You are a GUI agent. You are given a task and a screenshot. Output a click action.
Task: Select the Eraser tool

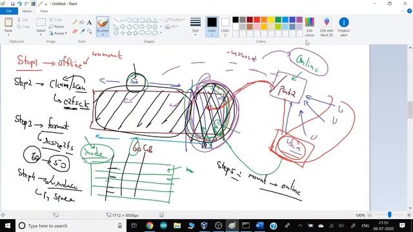(x=75, y=32)
